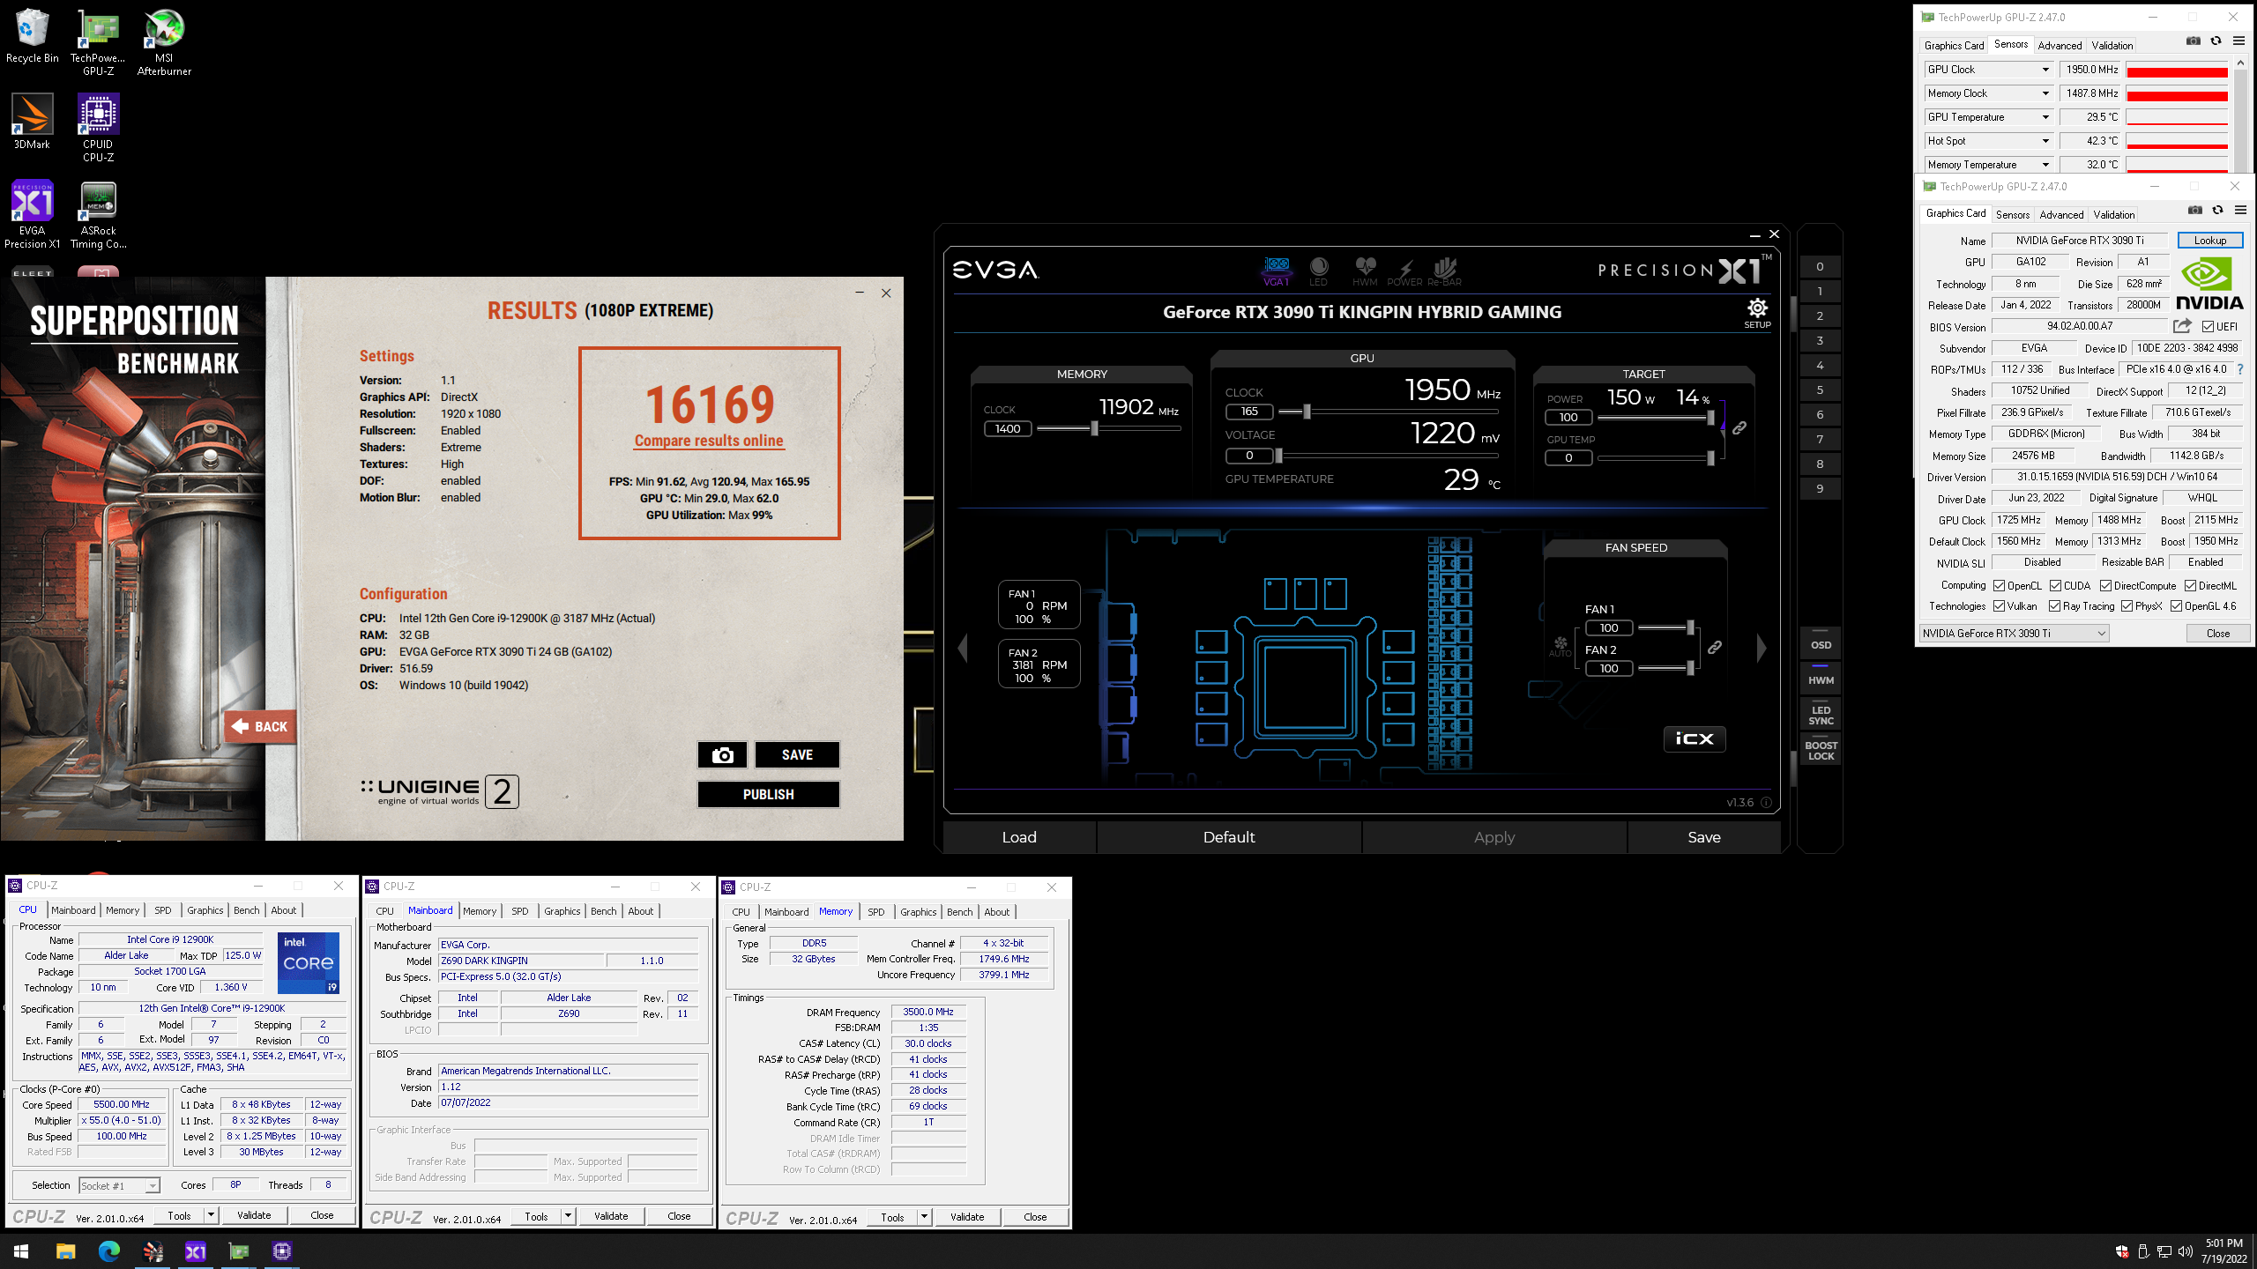This screenshot has height=1269, width=2257.
Task: Select profile slot 3 in Precision X1
Action: 1820,341
